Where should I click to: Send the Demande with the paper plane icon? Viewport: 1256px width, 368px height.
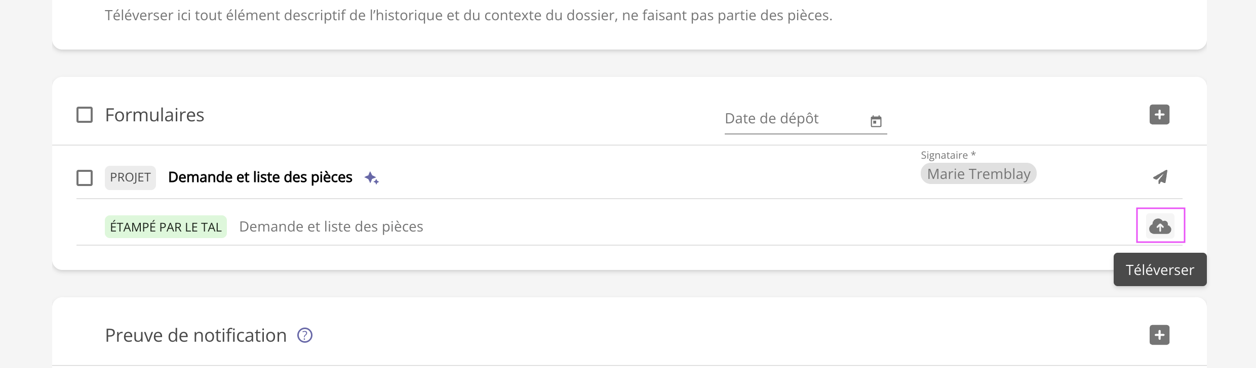pos(1160,177)
